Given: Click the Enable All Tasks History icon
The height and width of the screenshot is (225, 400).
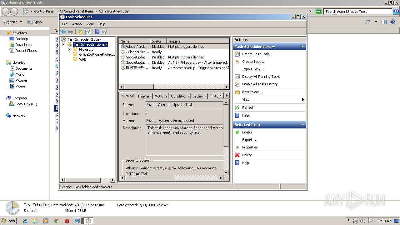Looking at the screenshot, I should [x=237, y=84].
